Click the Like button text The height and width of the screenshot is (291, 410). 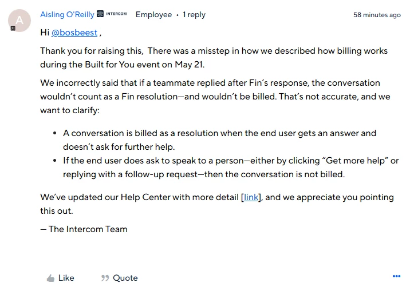tap(66, 278)
